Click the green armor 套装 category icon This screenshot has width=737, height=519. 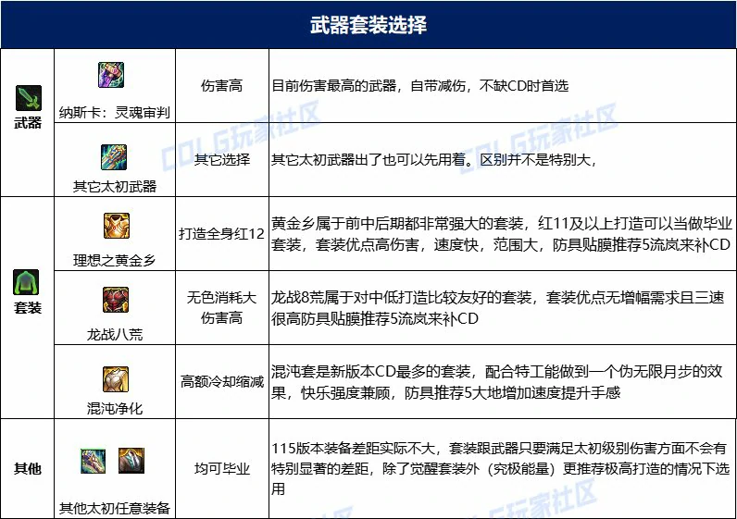tap(26, 282)
